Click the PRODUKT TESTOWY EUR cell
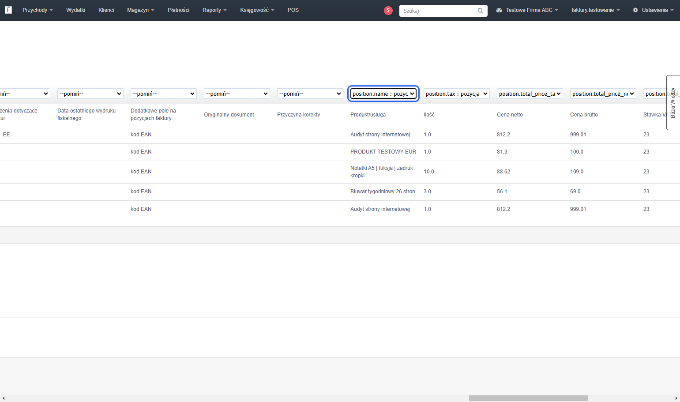 coord(383,152)
